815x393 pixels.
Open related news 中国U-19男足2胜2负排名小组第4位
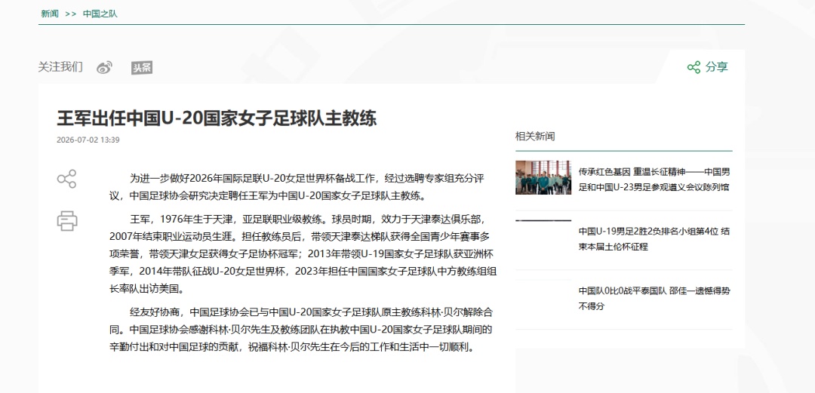(x=654, y=238)
